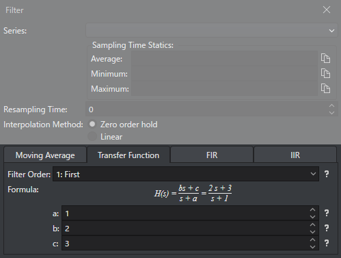Copy the Average sampling time value
The height and width of the screenshot is (258, 341).
(325, 58)
